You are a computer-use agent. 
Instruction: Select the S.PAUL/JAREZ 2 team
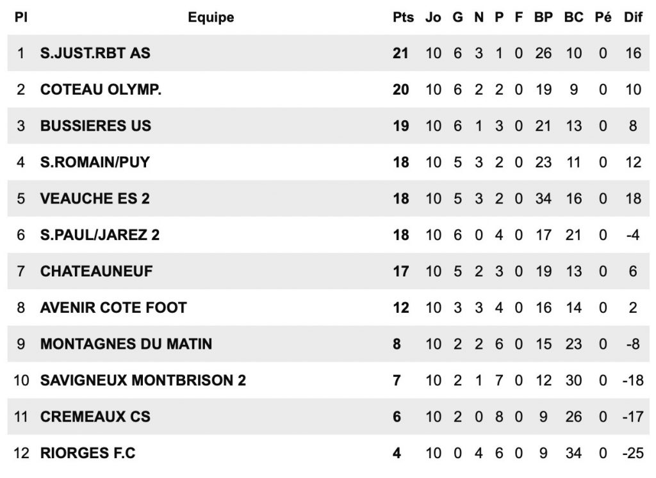point(99,235)
